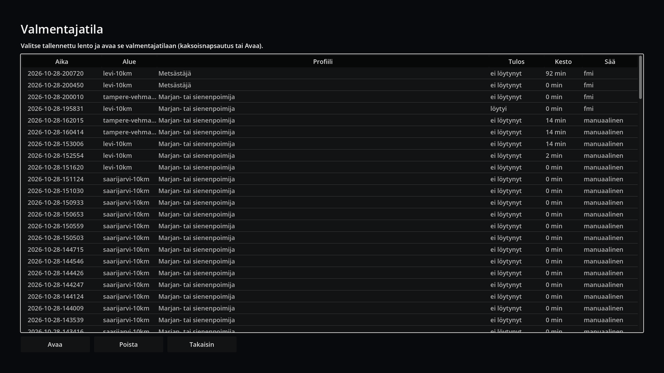Select flight 2026-10-28-143539

(333, 320)
